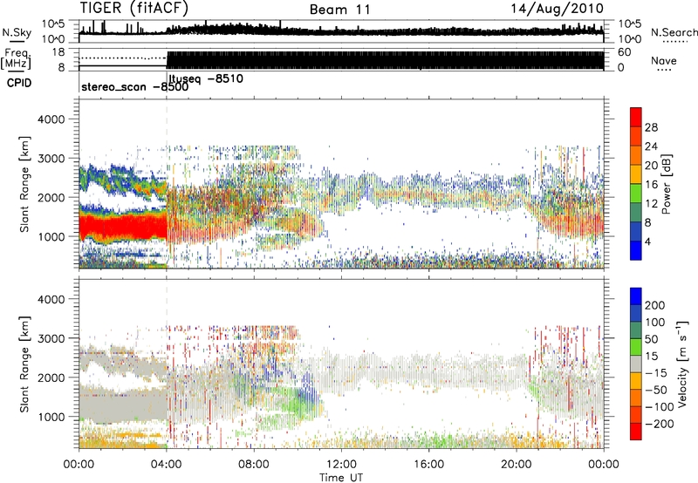Click the 'Slant Range [km]' label of the power panel
Image resolution: width=698 pixels, height=483 pixels.
(24, 184)
